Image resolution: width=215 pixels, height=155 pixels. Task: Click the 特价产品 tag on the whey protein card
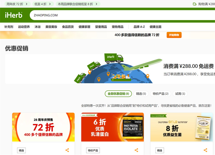(x=93, y=150)
